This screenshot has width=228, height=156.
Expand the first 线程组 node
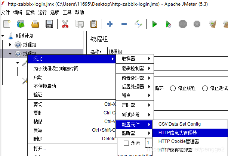10,45
